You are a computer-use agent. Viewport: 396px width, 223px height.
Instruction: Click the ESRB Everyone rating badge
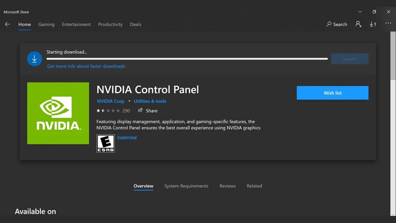pyautogui.click(x=105, y=143)
